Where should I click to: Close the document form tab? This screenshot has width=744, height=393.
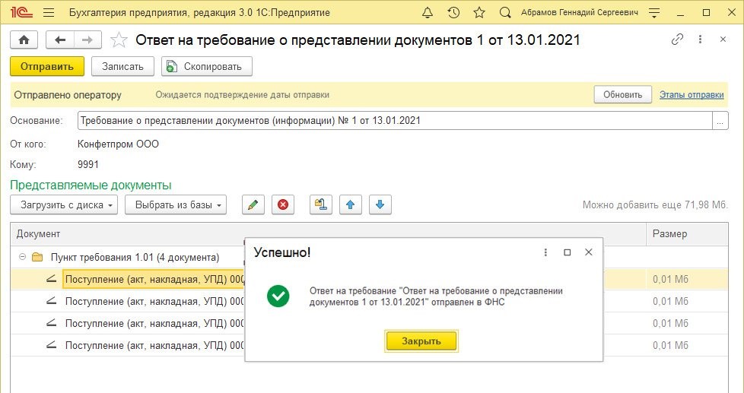pyautogui.click(x=723, y=40)
